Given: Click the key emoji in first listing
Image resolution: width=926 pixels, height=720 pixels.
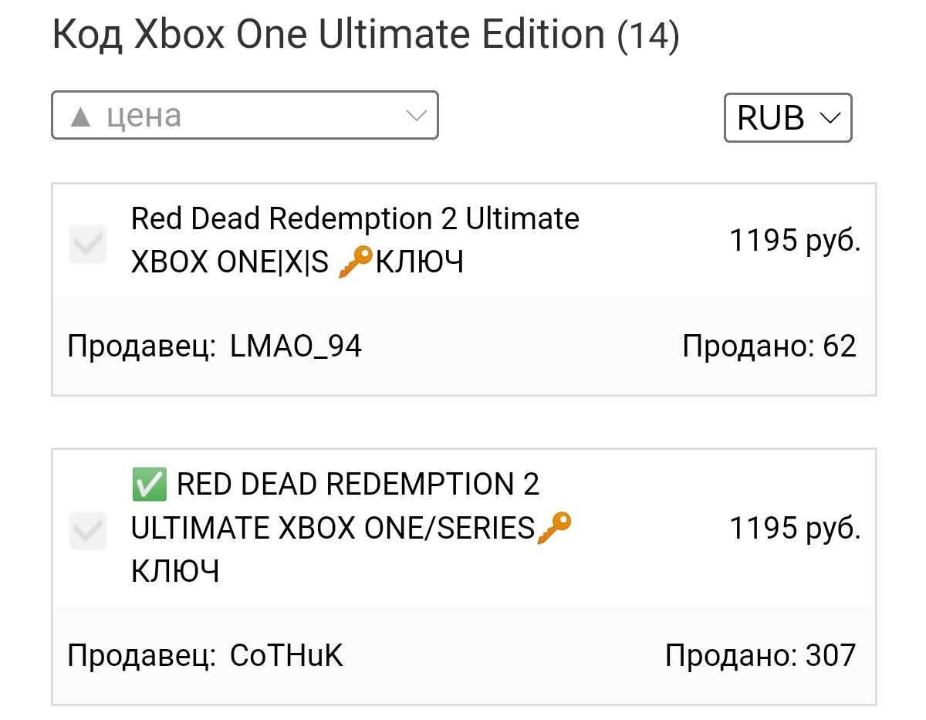Looking at the screenshot, I should tap(356, 262).
